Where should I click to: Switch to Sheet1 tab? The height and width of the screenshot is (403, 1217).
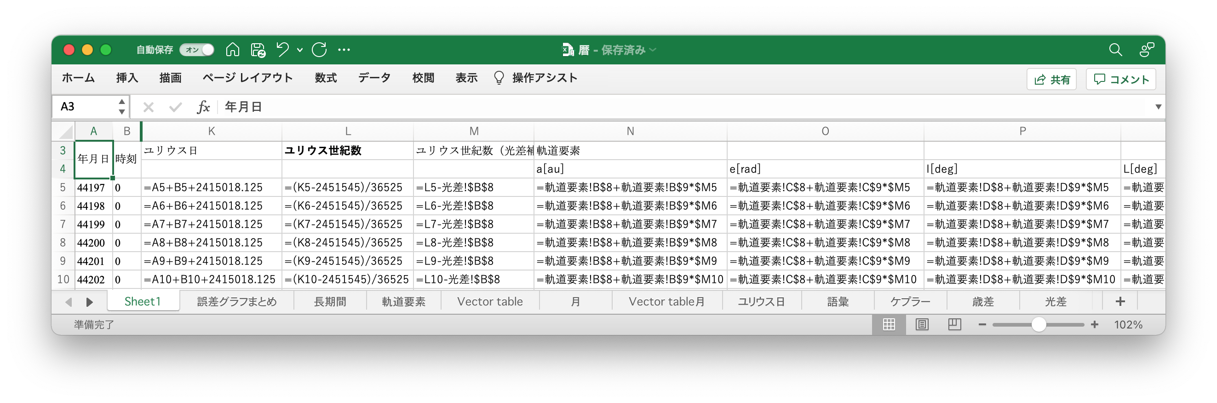[143, 301]
